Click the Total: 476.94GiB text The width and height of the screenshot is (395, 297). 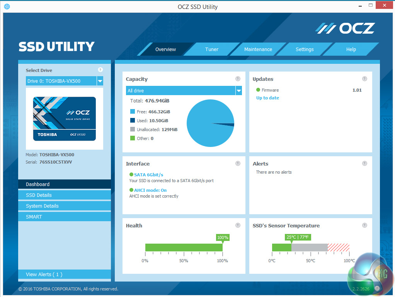click(x=150, y=101)
